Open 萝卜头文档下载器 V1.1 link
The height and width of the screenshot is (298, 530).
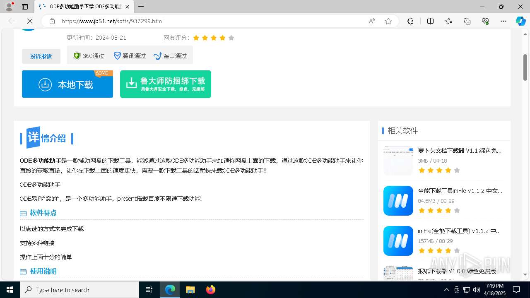(x=460, y=151)
